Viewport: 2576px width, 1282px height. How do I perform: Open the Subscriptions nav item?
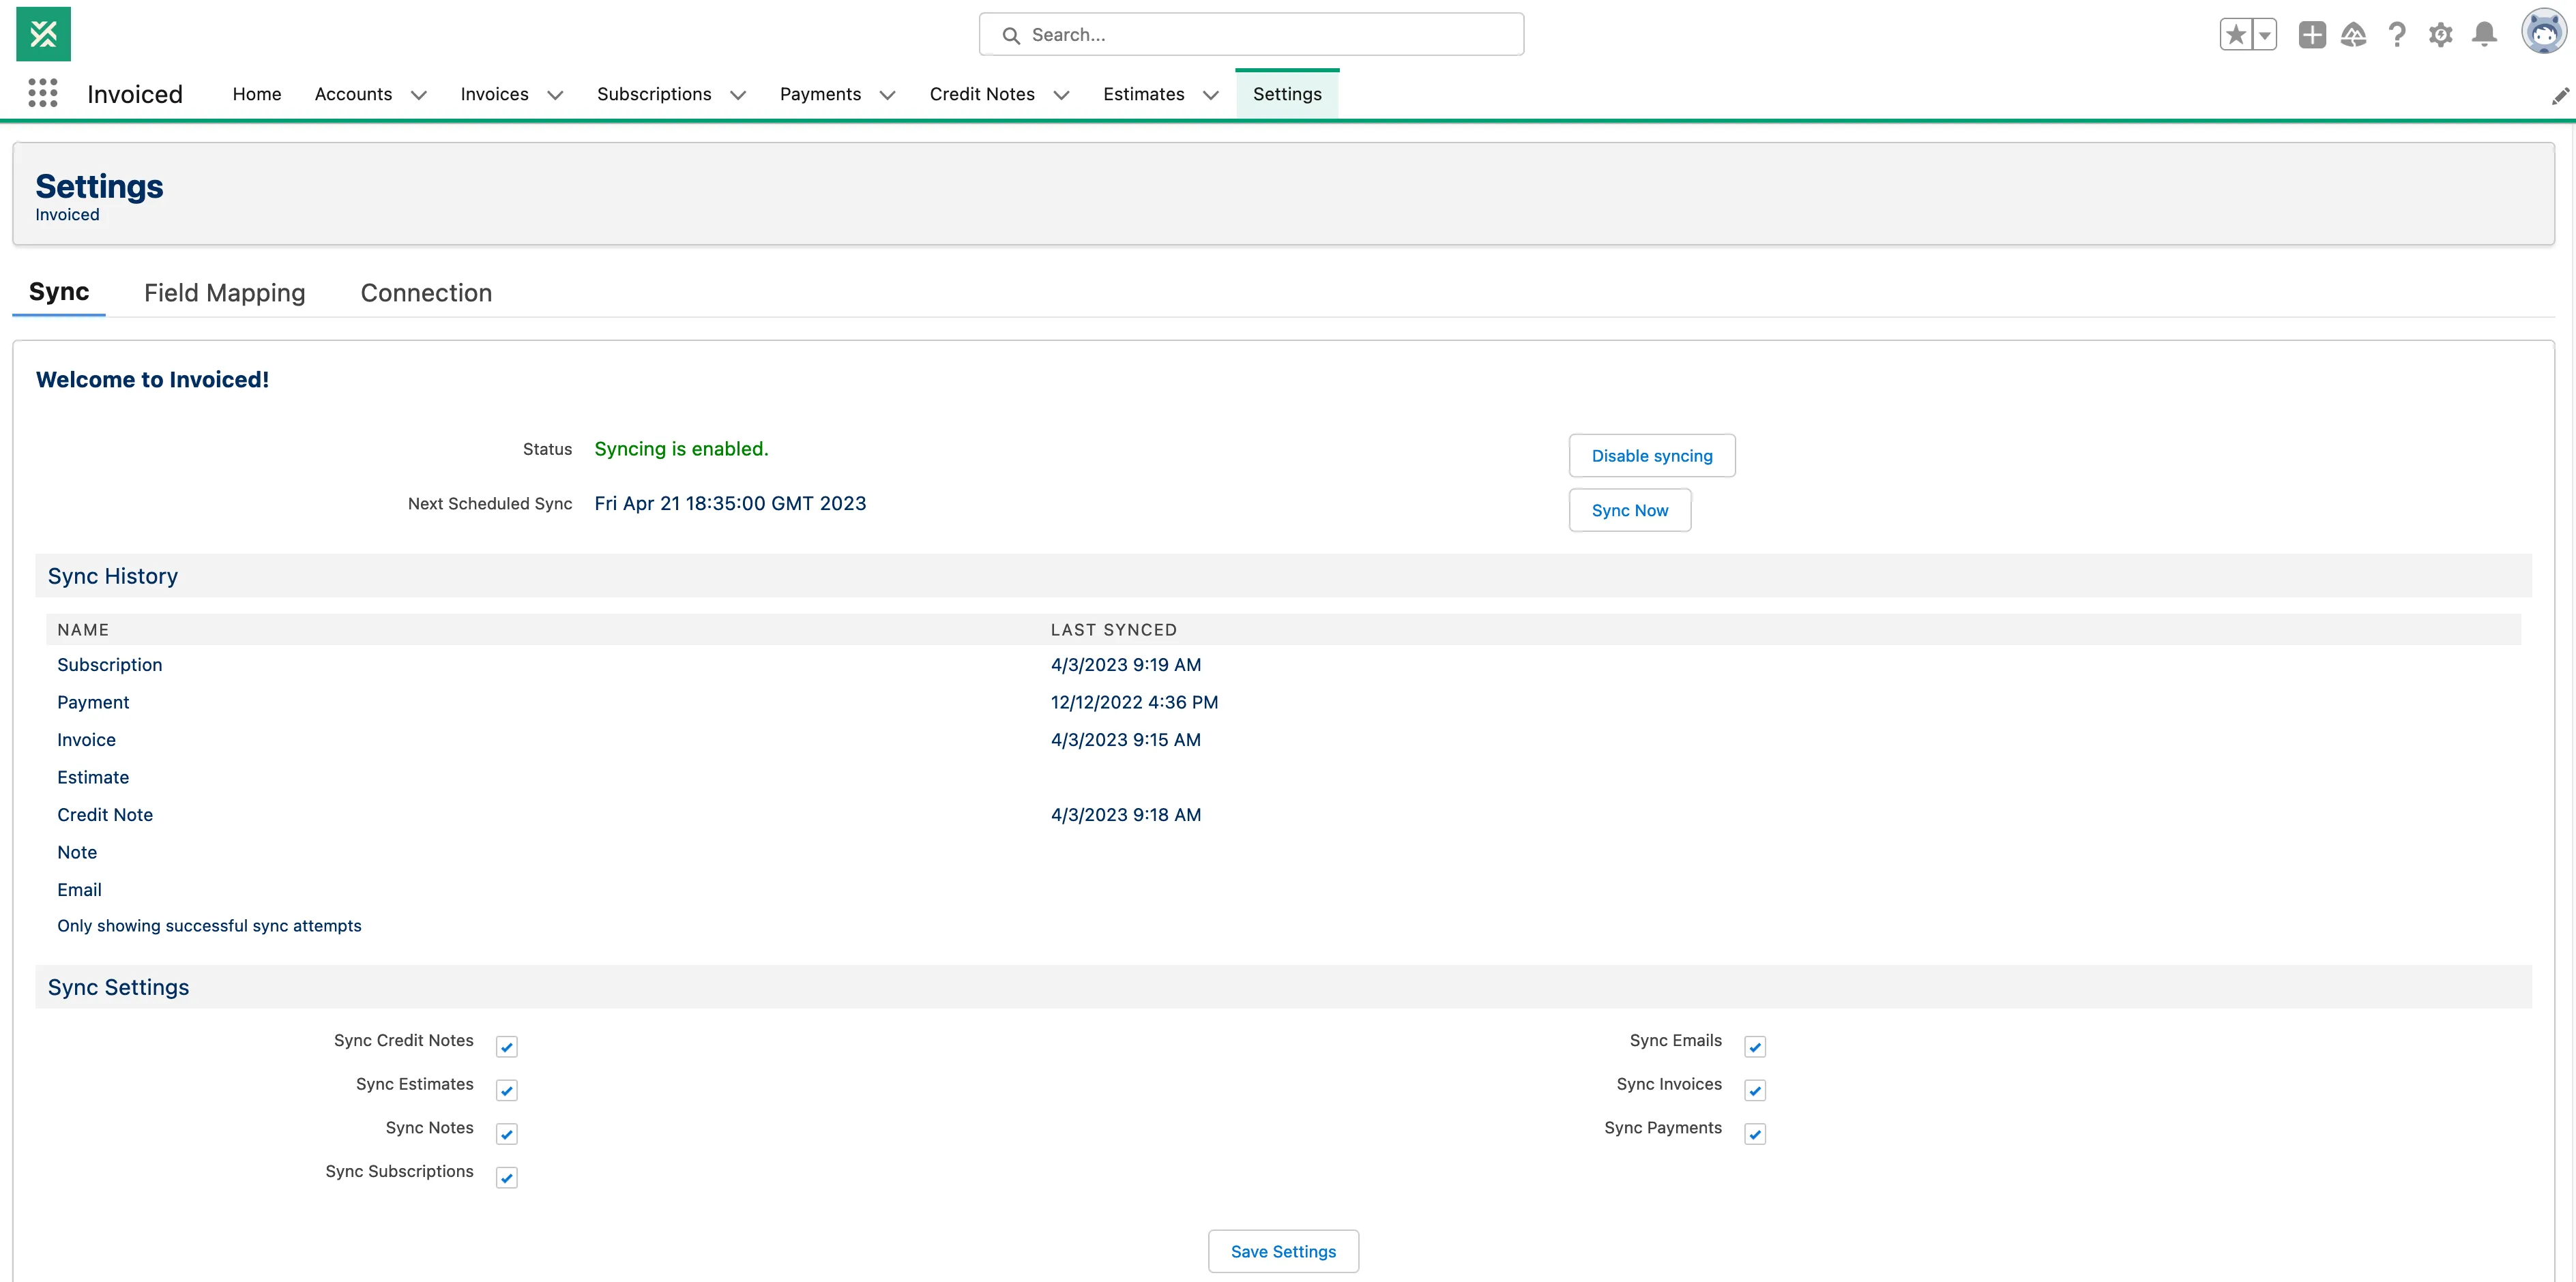[654, 94]
